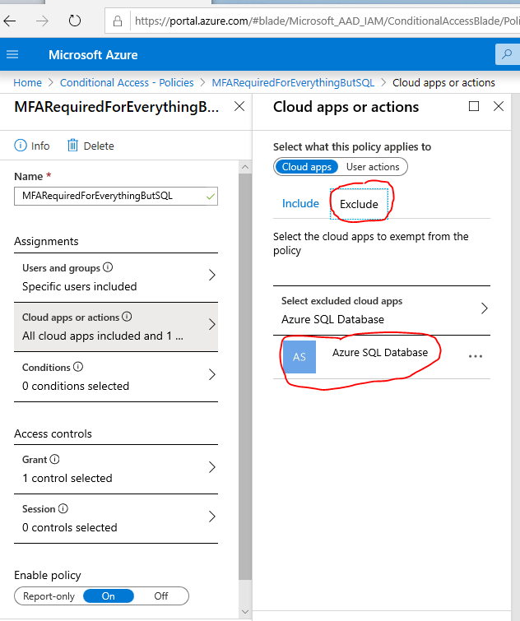Click the Delete button label
The height and width of the screenshot is (621, 520).
click(99, 146)
